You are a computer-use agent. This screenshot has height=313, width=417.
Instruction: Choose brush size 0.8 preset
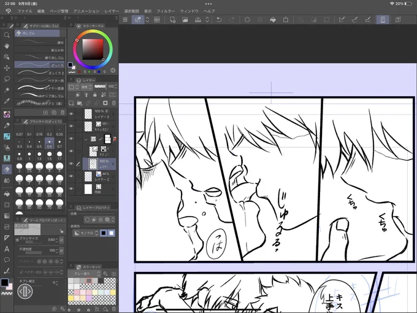pyautogui.click(x=19, y=155)
